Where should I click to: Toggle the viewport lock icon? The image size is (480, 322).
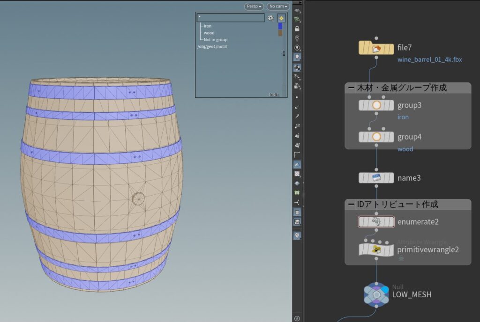297,29
